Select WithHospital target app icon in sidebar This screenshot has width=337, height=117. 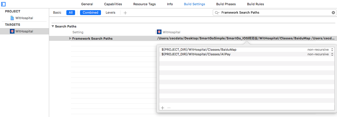pos(12,31)
